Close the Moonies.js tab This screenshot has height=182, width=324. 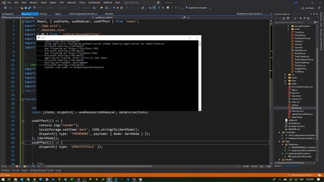coord(37,14)
